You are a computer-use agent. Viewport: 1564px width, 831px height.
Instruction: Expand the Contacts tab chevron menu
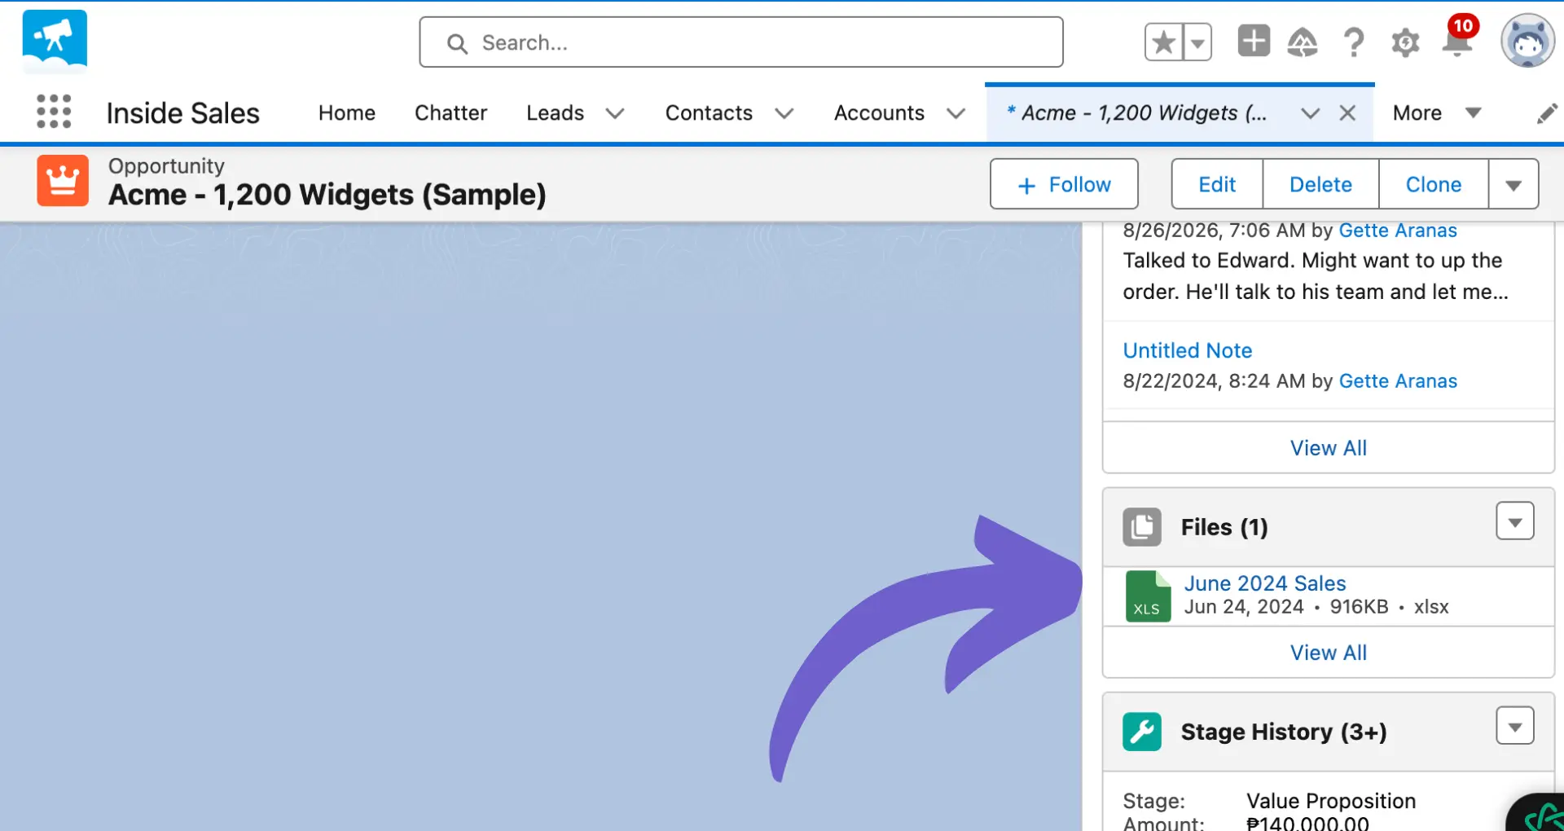[784, 113]
